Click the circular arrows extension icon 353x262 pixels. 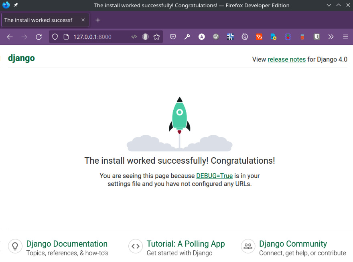pos(245,37)
